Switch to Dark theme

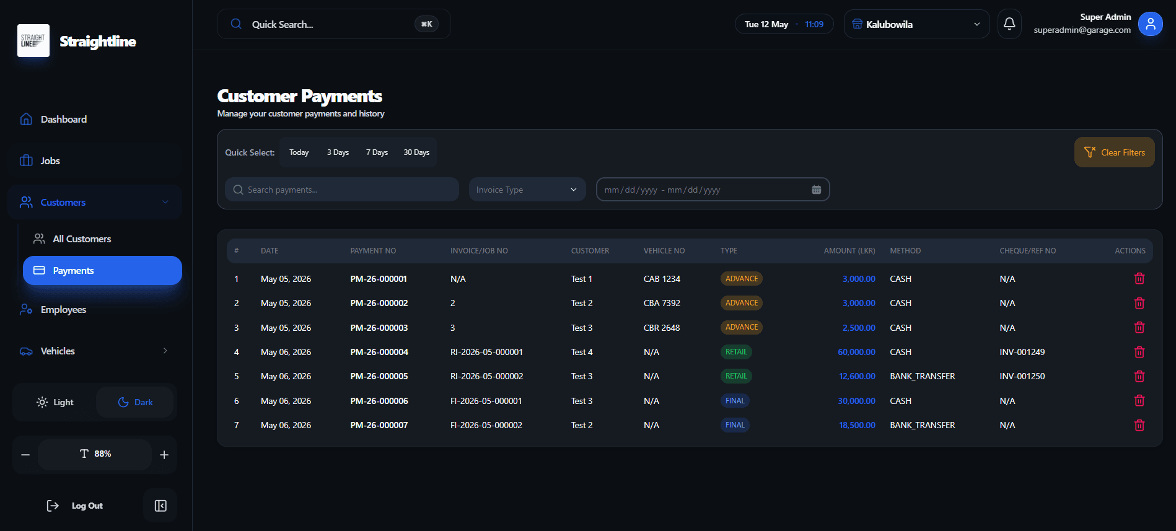click(x=135, y=402)
